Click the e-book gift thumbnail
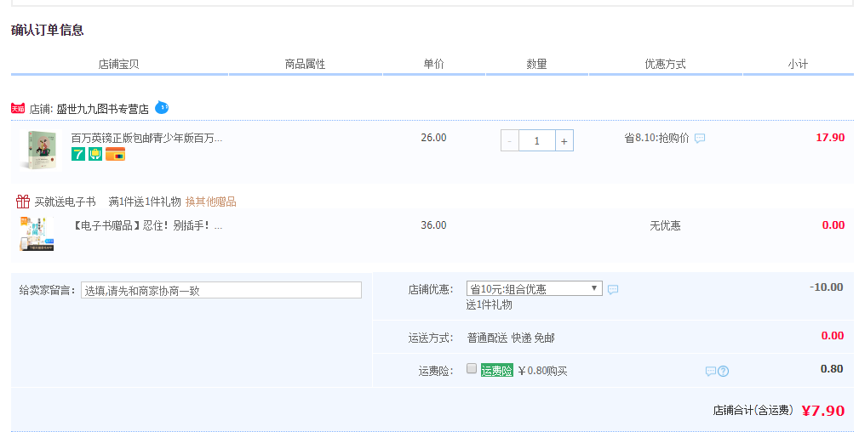 [37, 234]
